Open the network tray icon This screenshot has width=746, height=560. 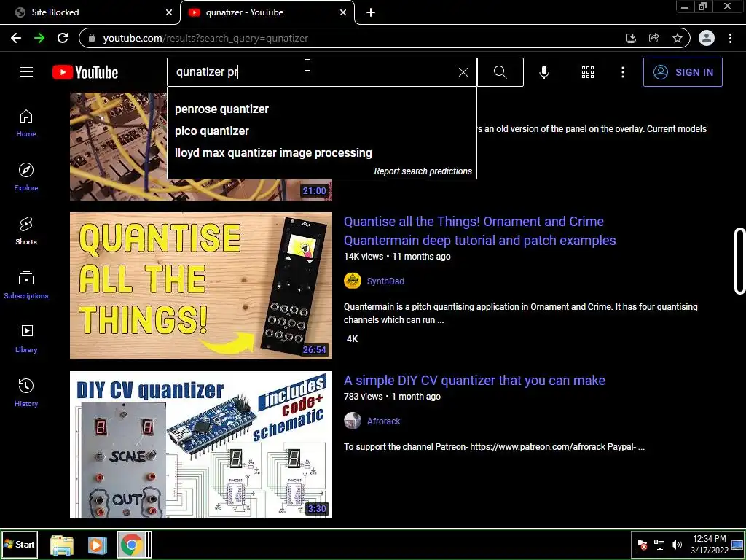(659, 545)
